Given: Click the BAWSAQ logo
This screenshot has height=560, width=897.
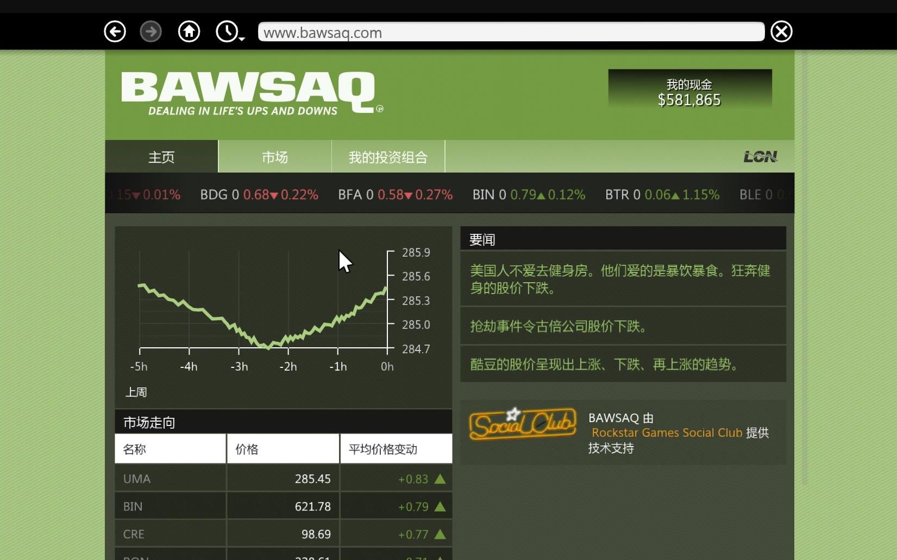Looking at the screenshot, I should [252, 93].
